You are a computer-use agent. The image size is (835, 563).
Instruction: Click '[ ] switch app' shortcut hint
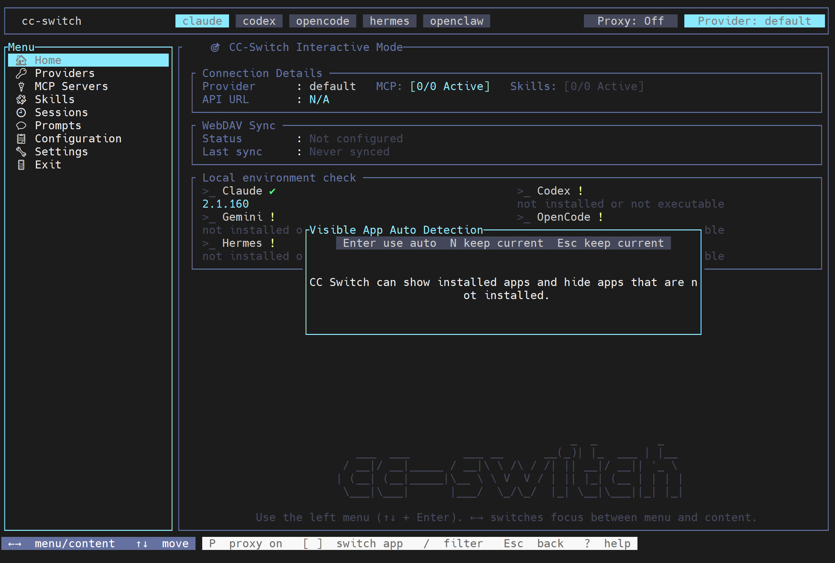(x=353, y=544)
